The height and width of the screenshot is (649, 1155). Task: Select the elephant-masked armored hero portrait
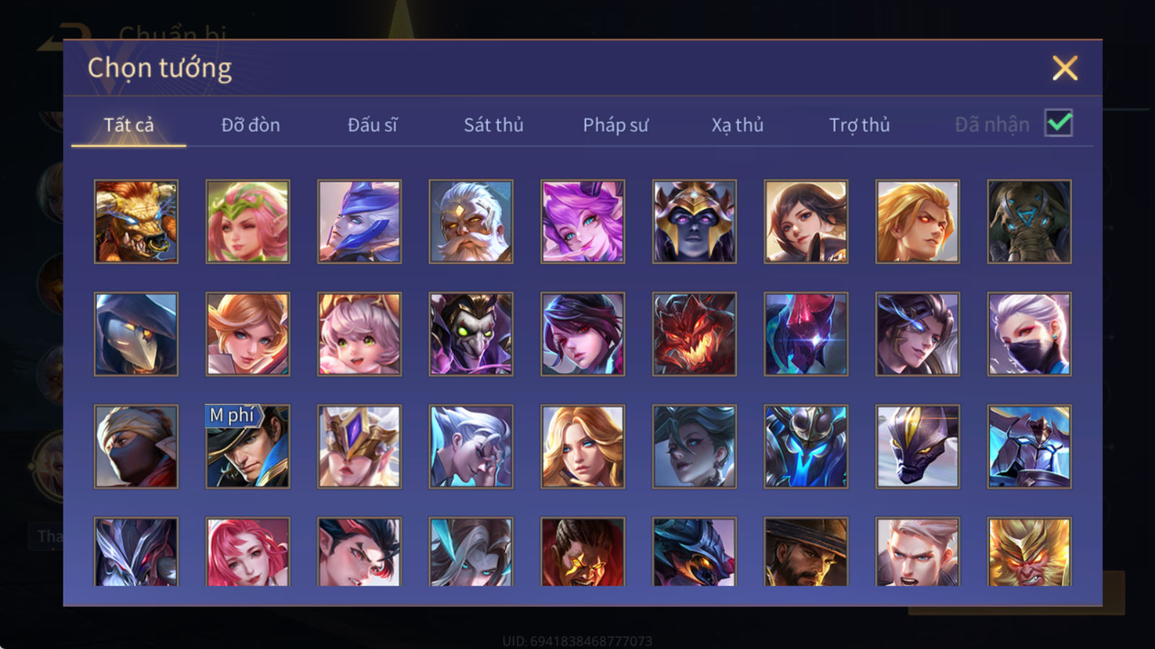[1029, 221]
